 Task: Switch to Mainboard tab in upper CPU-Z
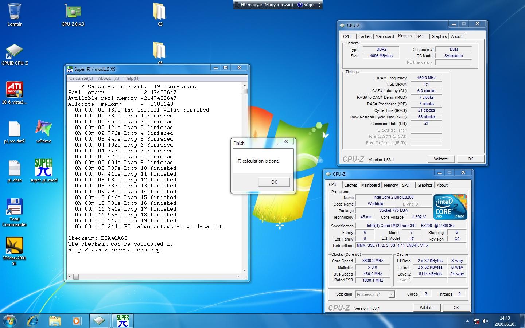tap(385, 36)
